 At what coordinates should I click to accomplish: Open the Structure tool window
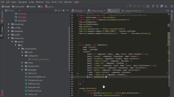point(2,17)
